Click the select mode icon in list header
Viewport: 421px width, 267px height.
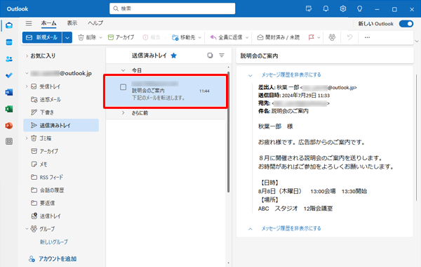[x=210, y=56]
